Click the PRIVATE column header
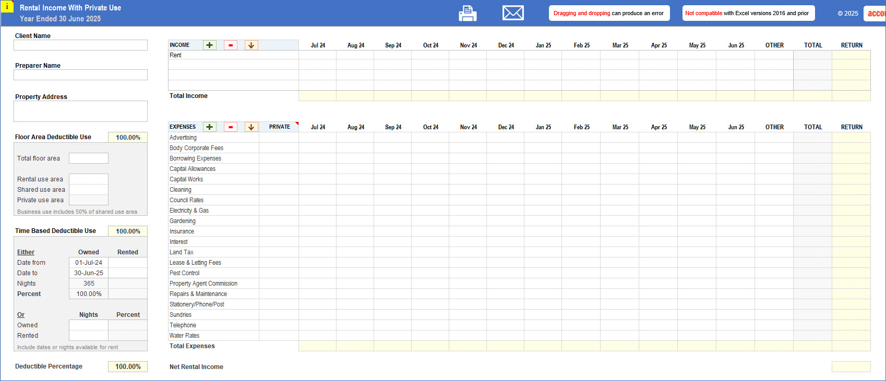The height and width of the screenshot is (381, 886). [280, 127]
